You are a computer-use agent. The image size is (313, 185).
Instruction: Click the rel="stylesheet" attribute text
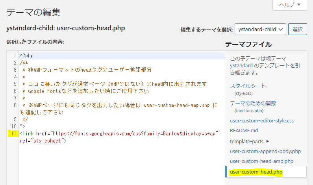point(41,141)
